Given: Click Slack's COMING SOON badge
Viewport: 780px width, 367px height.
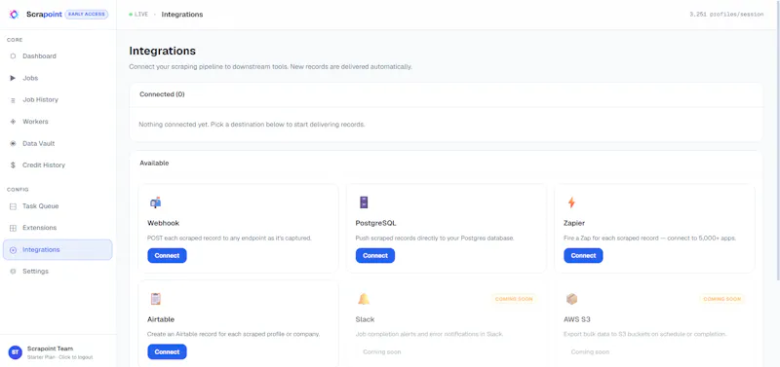Looking at the screenshot, I should (514, 299).
